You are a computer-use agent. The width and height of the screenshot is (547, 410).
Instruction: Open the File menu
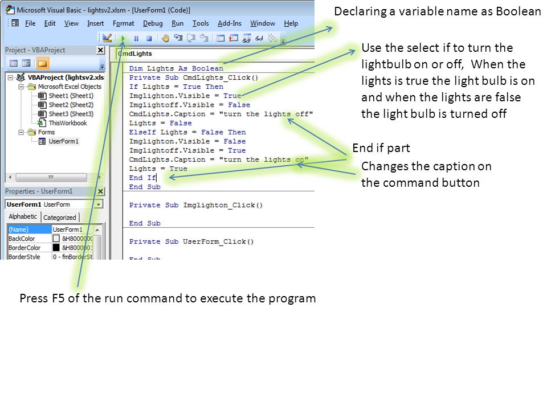30,23
